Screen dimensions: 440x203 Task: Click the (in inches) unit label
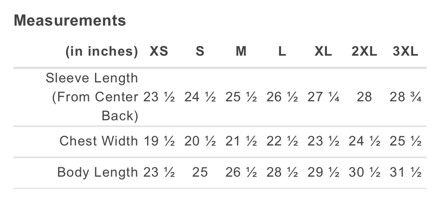tap(102, 52)
